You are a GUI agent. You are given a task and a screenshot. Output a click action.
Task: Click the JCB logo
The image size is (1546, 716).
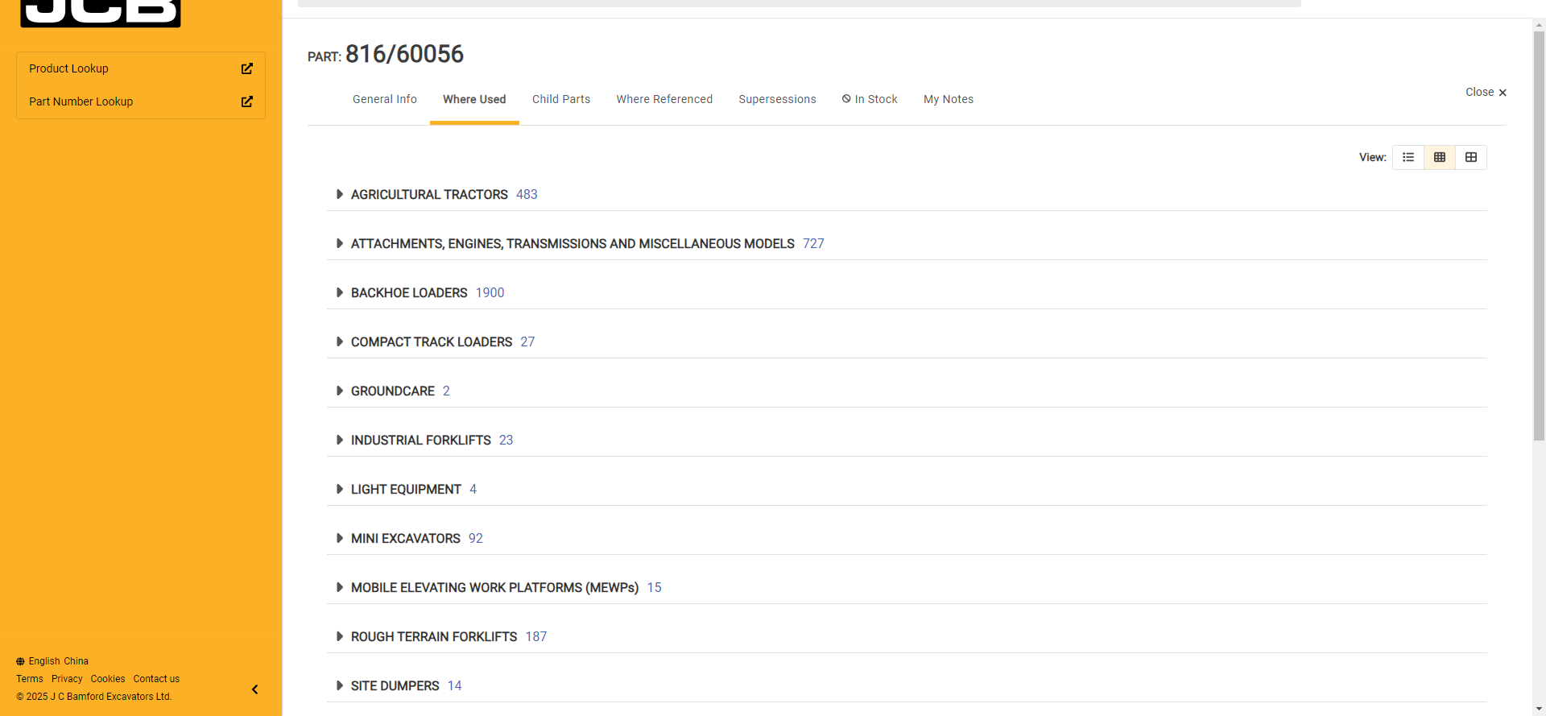(101, 12)
